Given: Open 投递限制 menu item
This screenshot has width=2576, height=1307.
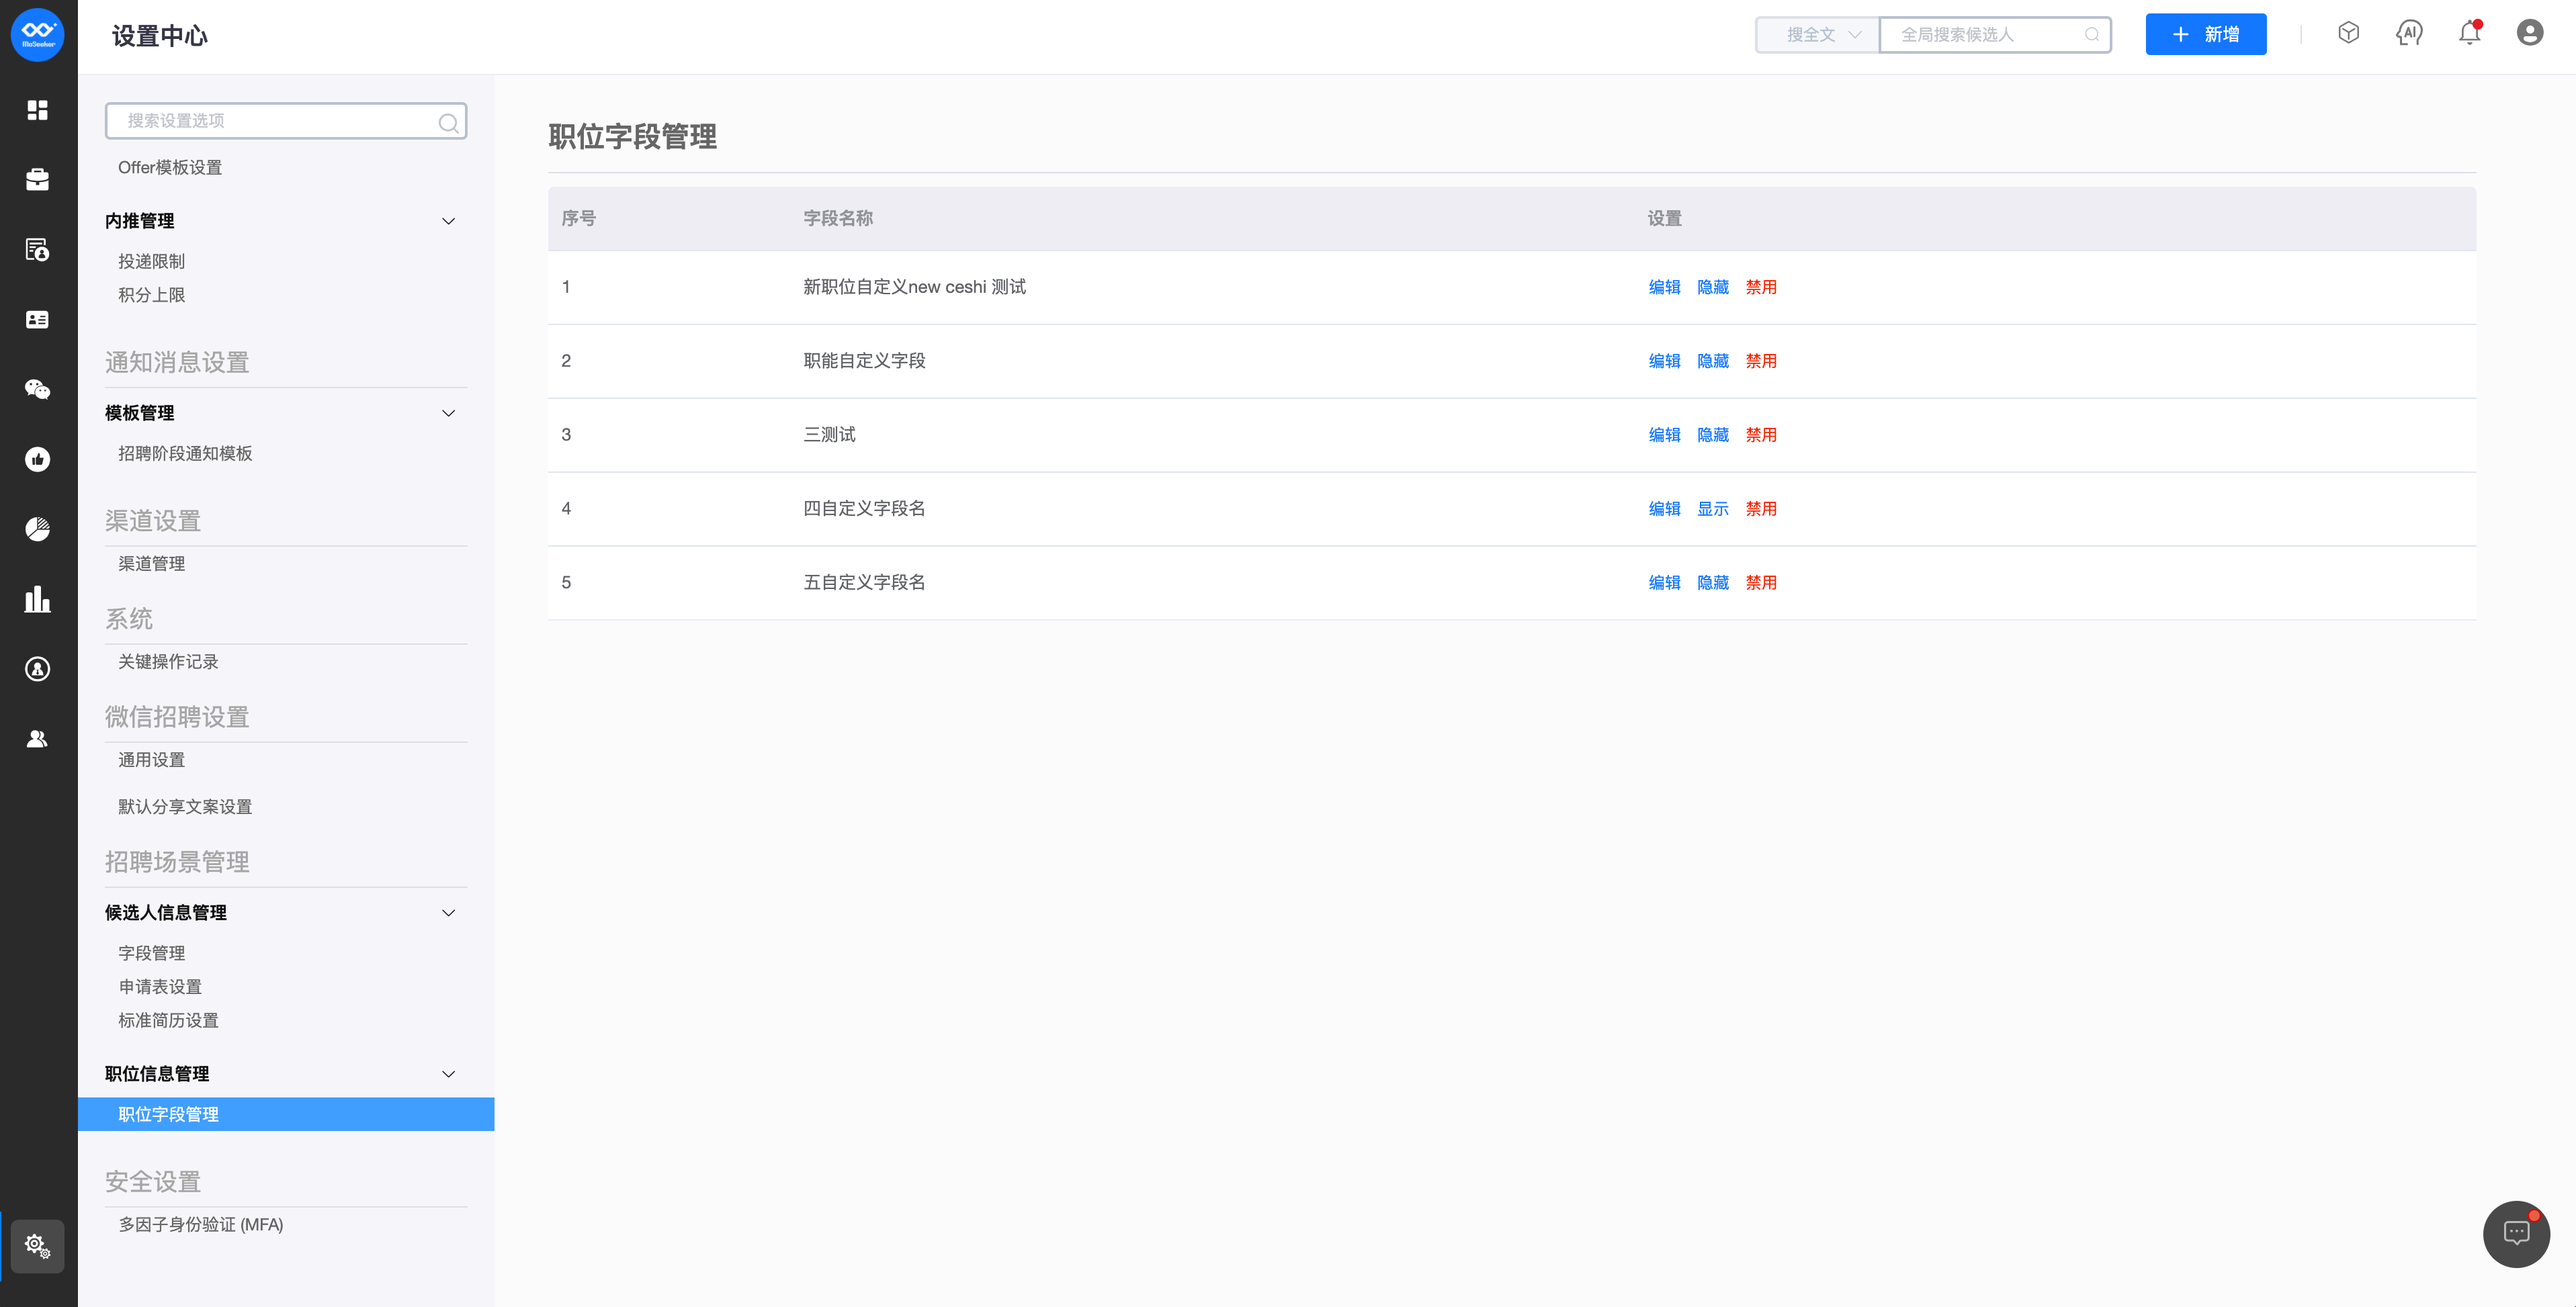Looking at the screenshot, I should (x=151, y=261).
